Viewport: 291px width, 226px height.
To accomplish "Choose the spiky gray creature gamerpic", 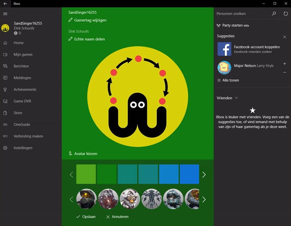I will [152, 199].
